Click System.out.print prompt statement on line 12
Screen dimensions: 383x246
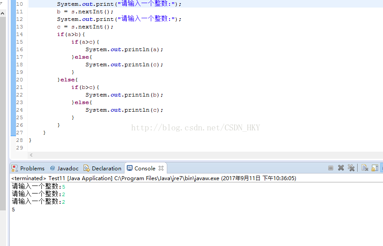tap(119, 19)
